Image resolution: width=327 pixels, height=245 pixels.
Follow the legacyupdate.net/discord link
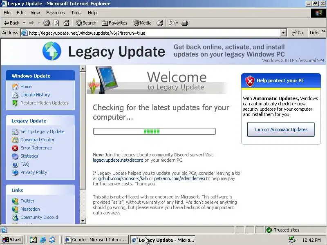(118, 160)
